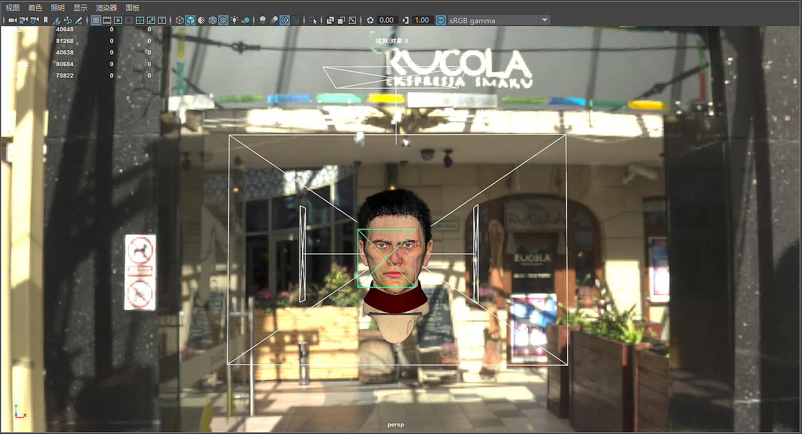The width and height of the screenshot is (802, 434).
Task: Toggle Multisample Anti-aliasing icon
Action: click(284, 20)
